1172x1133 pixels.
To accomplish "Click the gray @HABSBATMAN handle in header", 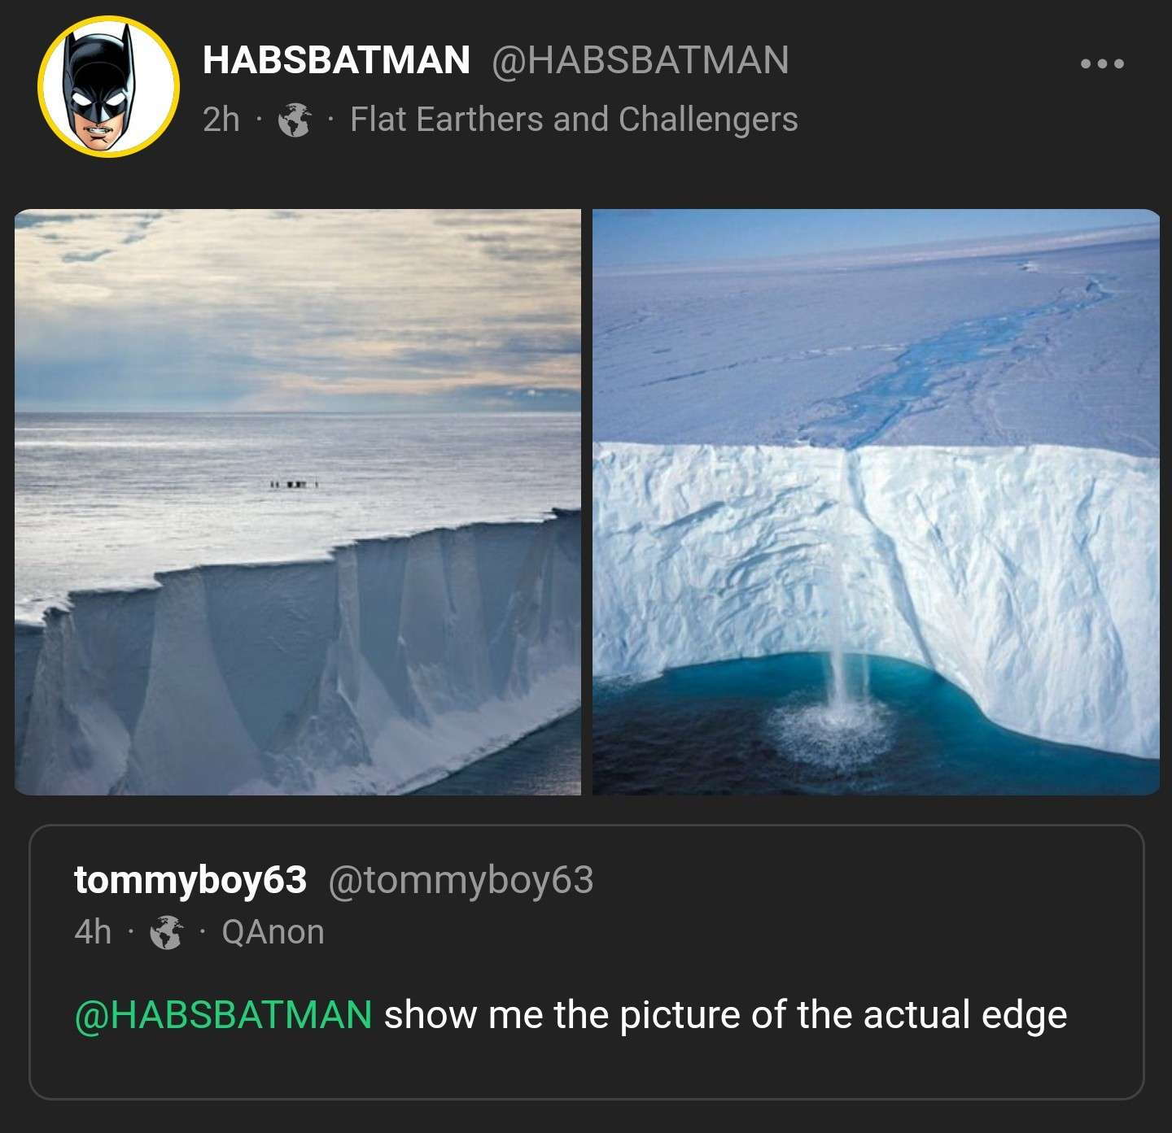I will click(640, 60).
